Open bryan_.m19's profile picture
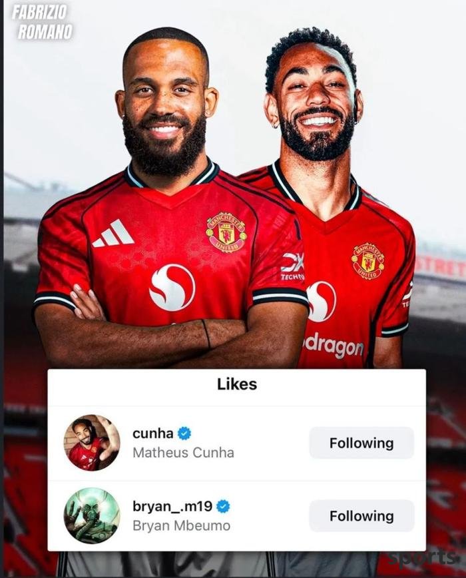 (92, 515)
